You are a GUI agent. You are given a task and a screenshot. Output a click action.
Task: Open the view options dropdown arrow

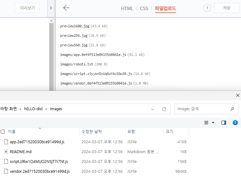point(213,123)
